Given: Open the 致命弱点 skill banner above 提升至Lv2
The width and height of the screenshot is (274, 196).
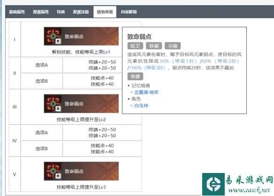Looking at the screenshot, I should pyautogui.click(x=81, y=103).
